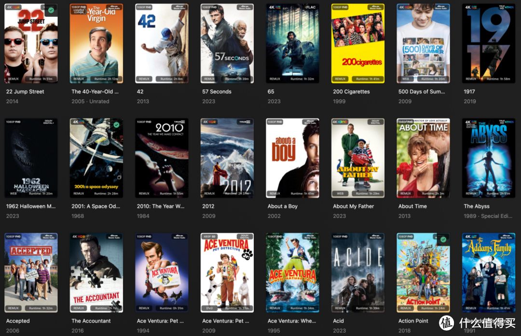521x336 pixels.
Task: Click the "2001: A Space Od..." title
Action: [96, 206]
